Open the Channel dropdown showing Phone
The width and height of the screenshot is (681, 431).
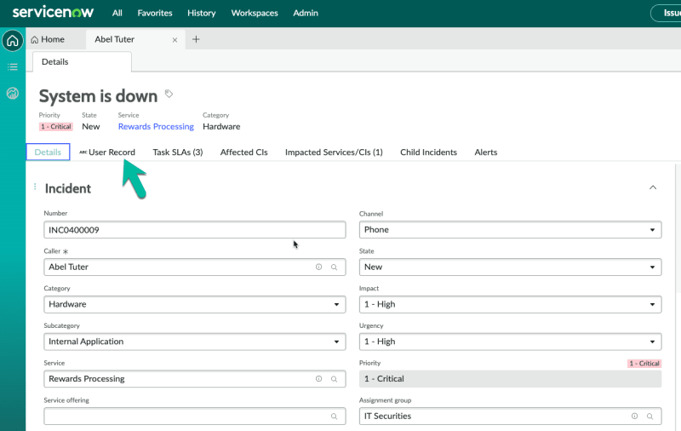510,230
